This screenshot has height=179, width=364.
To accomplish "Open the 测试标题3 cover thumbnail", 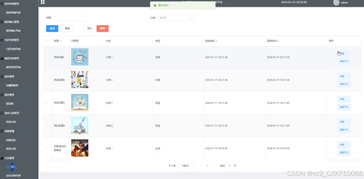I will click(80, 102).
